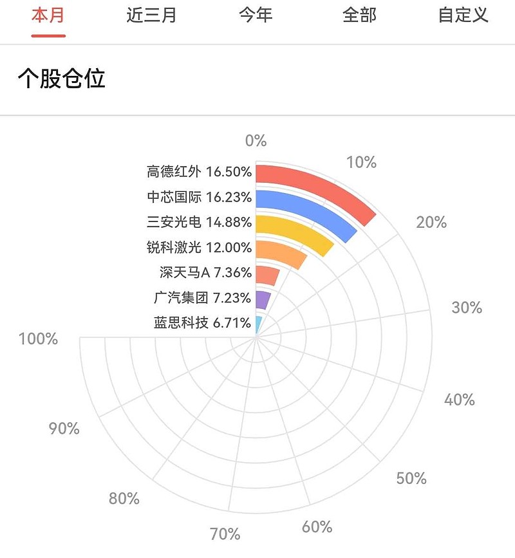Select the salmon 深天马A chart bar
The height and width of the screenshot is (558, 515).
tap(267, 275)
